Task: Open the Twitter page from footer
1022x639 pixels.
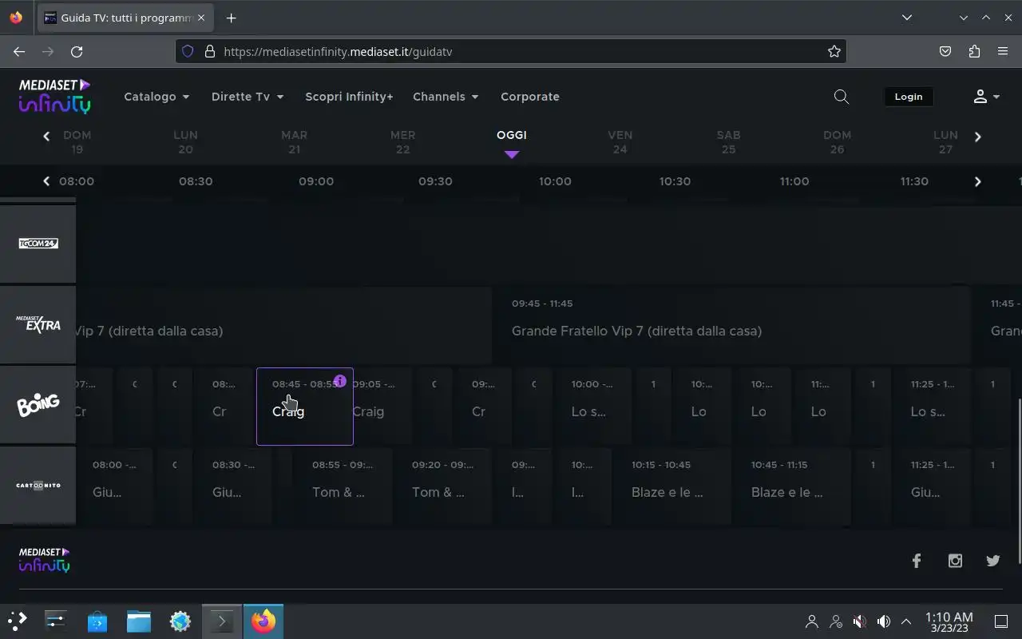Action: [993, 561]
